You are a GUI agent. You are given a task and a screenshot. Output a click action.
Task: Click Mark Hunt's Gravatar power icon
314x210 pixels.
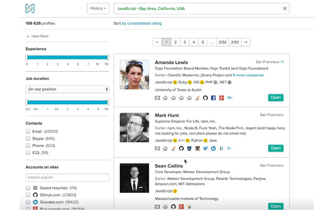coord(213,149)
